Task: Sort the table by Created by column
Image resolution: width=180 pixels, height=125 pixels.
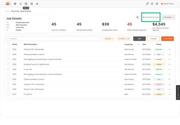Action: tap(139, 45)
